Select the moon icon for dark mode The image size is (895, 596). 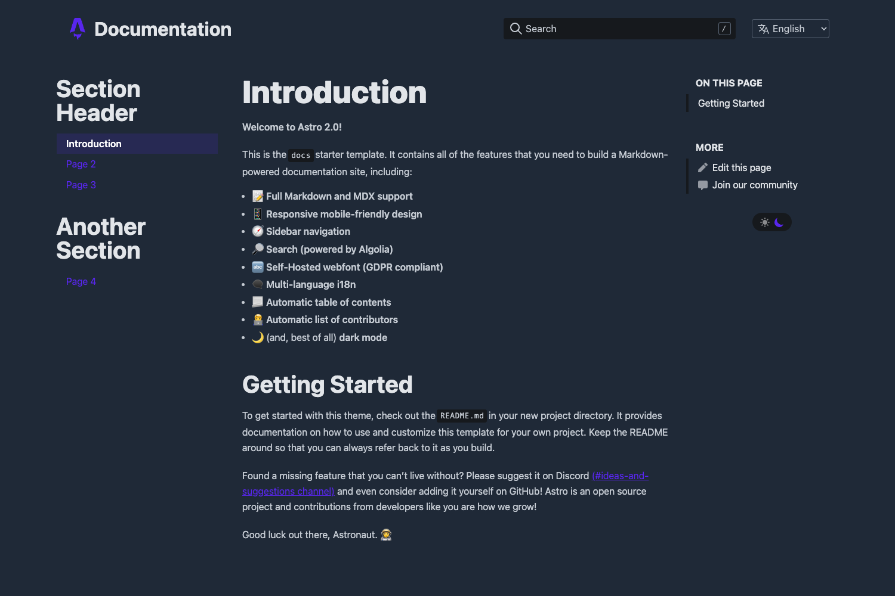coord(779,222)
